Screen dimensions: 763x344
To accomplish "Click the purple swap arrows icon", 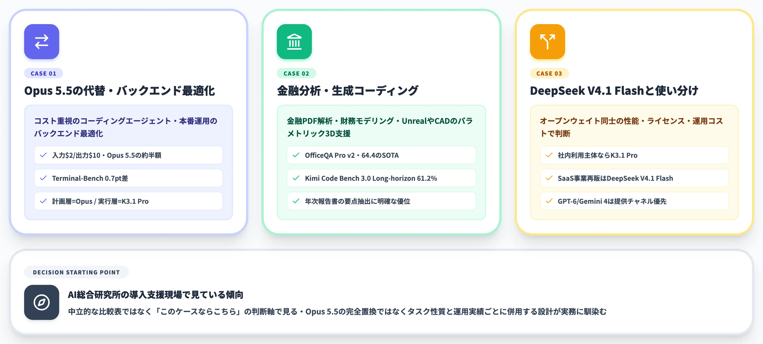I will coord(41,41).
